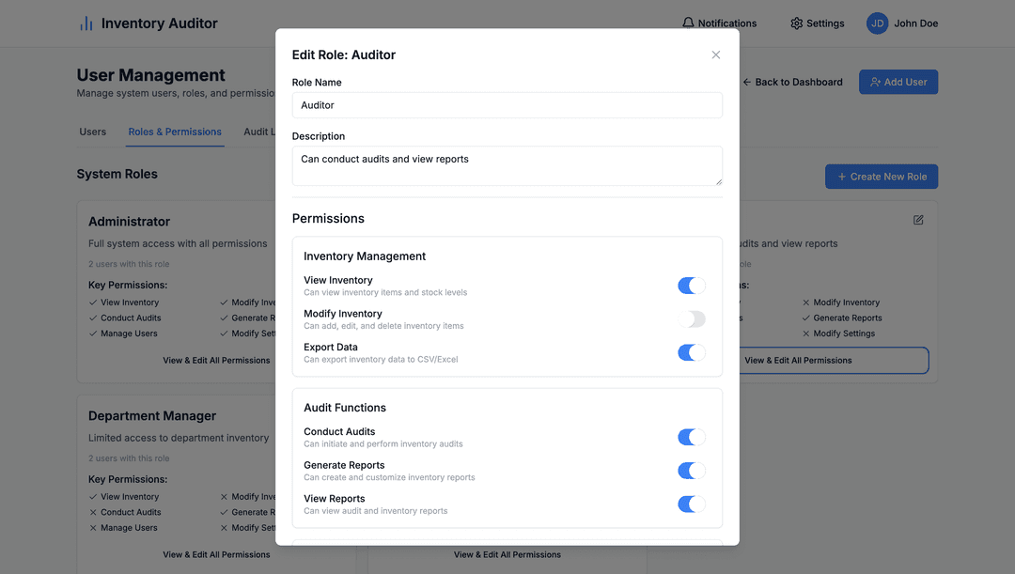
Task: Switch to the Users tab
Action: 92,132
